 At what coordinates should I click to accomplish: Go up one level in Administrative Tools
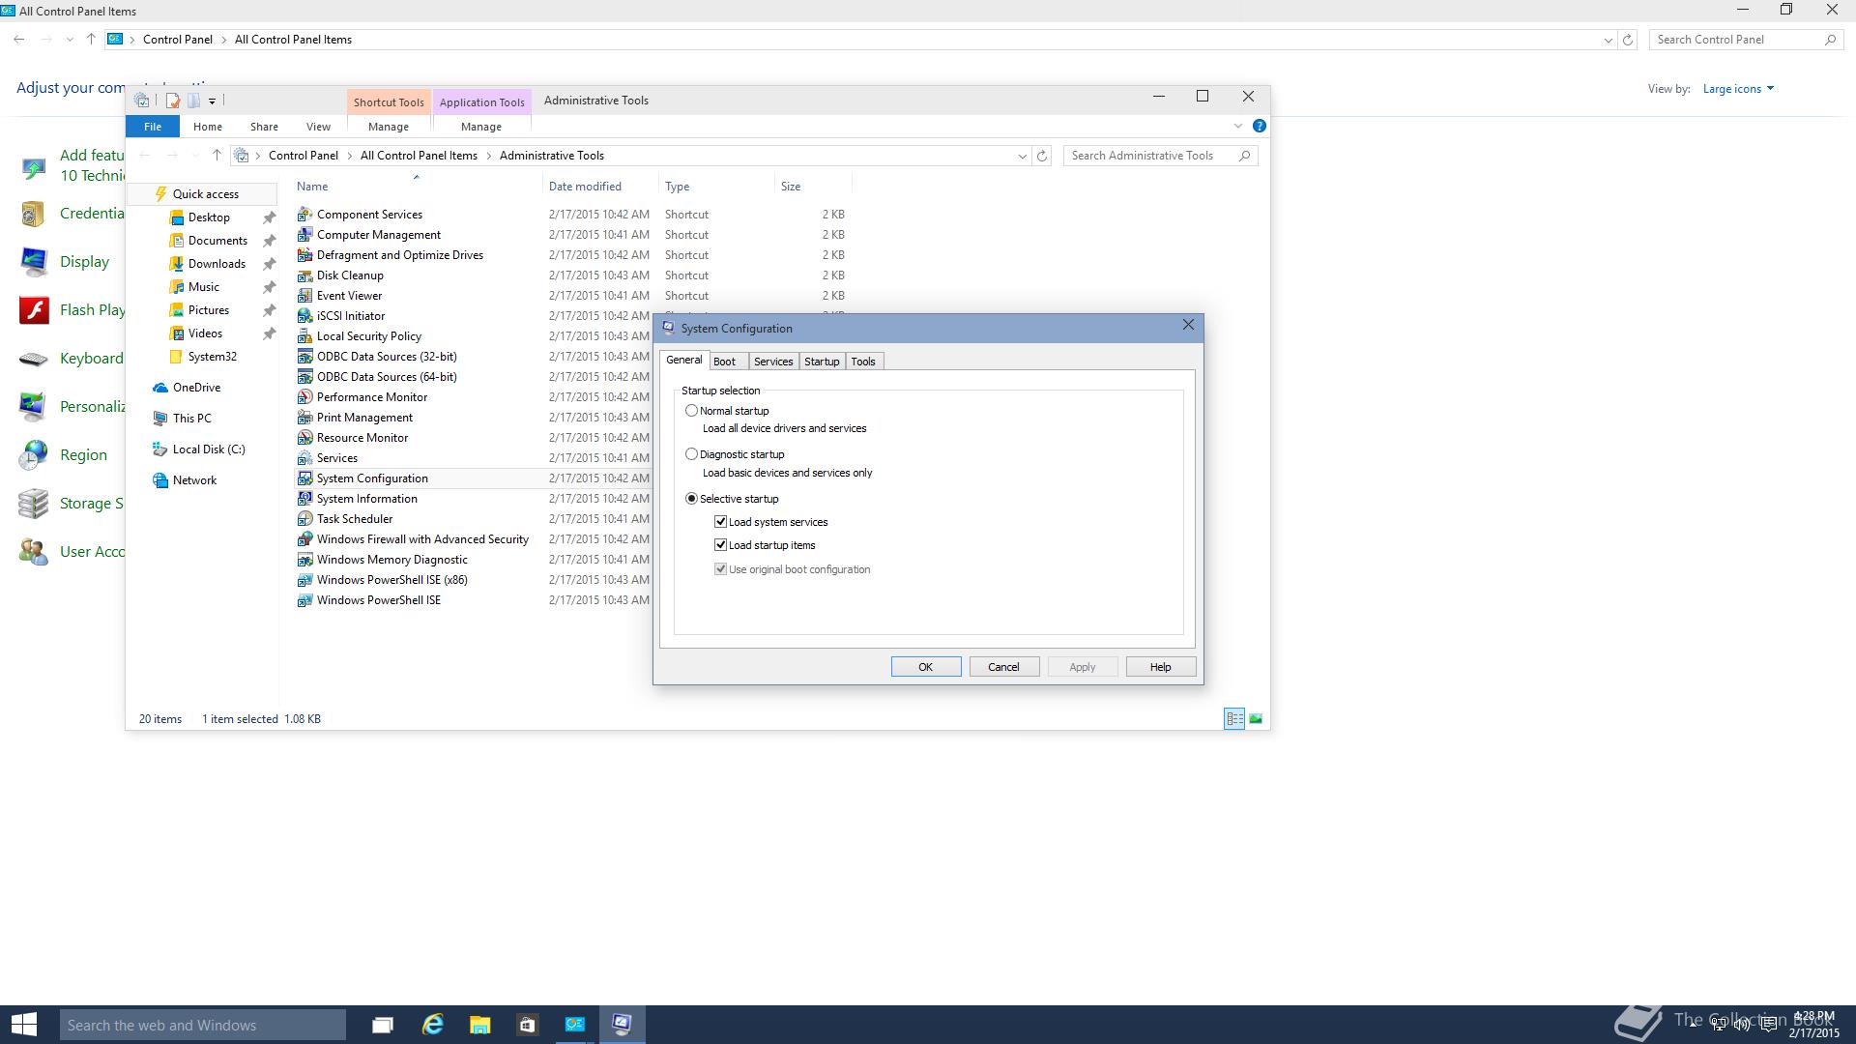[x=217, y=156]
